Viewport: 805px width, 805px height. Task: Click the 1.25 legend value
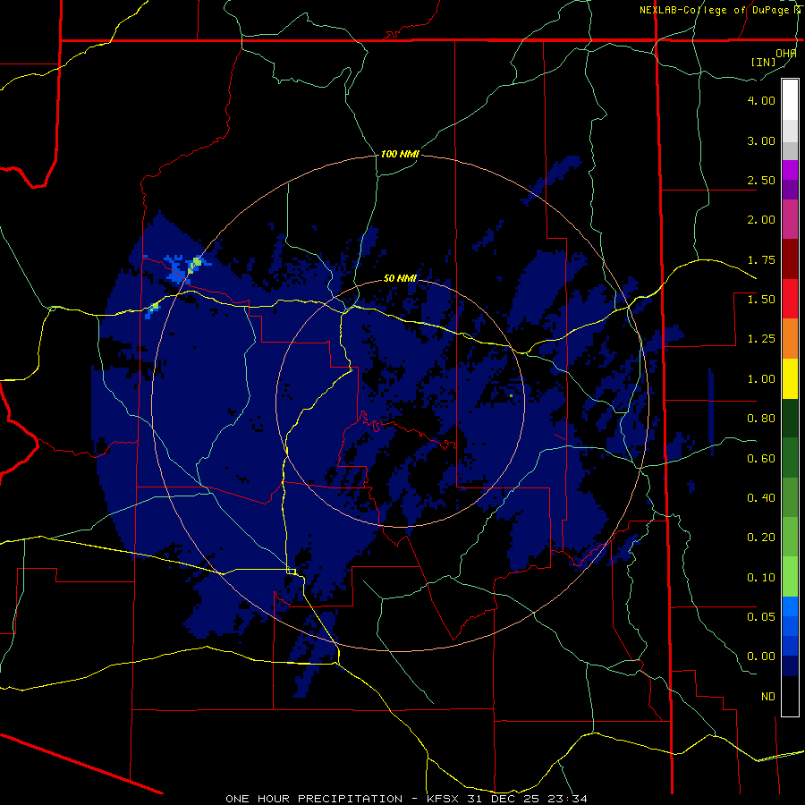[761, 339]
